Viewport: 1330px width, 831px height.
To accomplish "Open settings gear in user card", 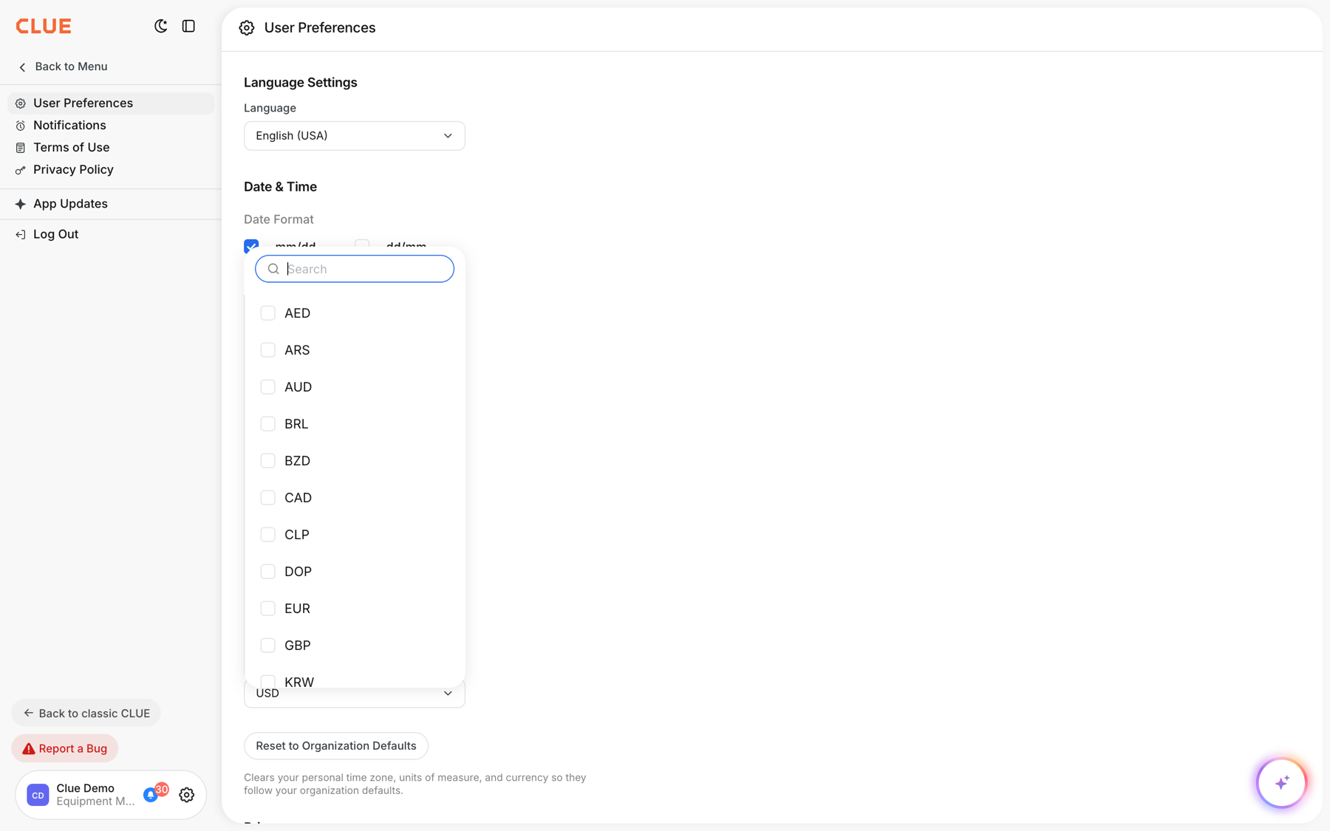I will 187,795.
